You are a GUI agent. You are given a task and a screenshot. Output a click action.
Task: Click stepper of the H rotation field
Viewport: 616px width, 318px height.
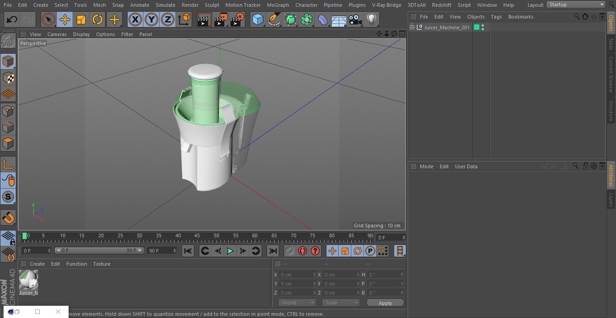pyautogui.click(x=403, y=275)
